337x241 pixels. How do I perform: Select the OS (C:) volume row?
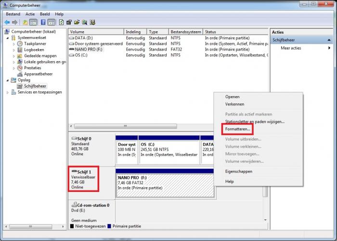[168, 55]
